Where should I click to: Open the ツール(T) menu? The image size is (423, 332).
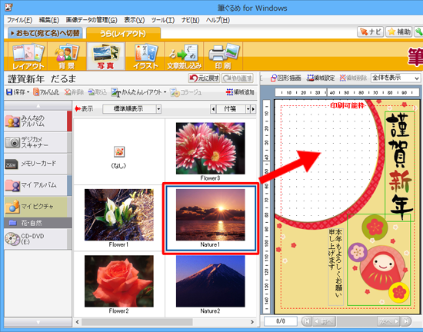tap(163, 20)
